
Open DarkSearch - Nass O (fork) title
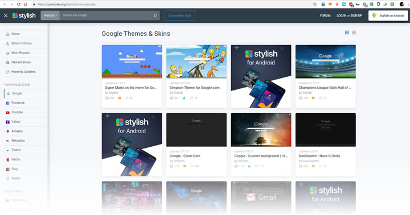319,156
